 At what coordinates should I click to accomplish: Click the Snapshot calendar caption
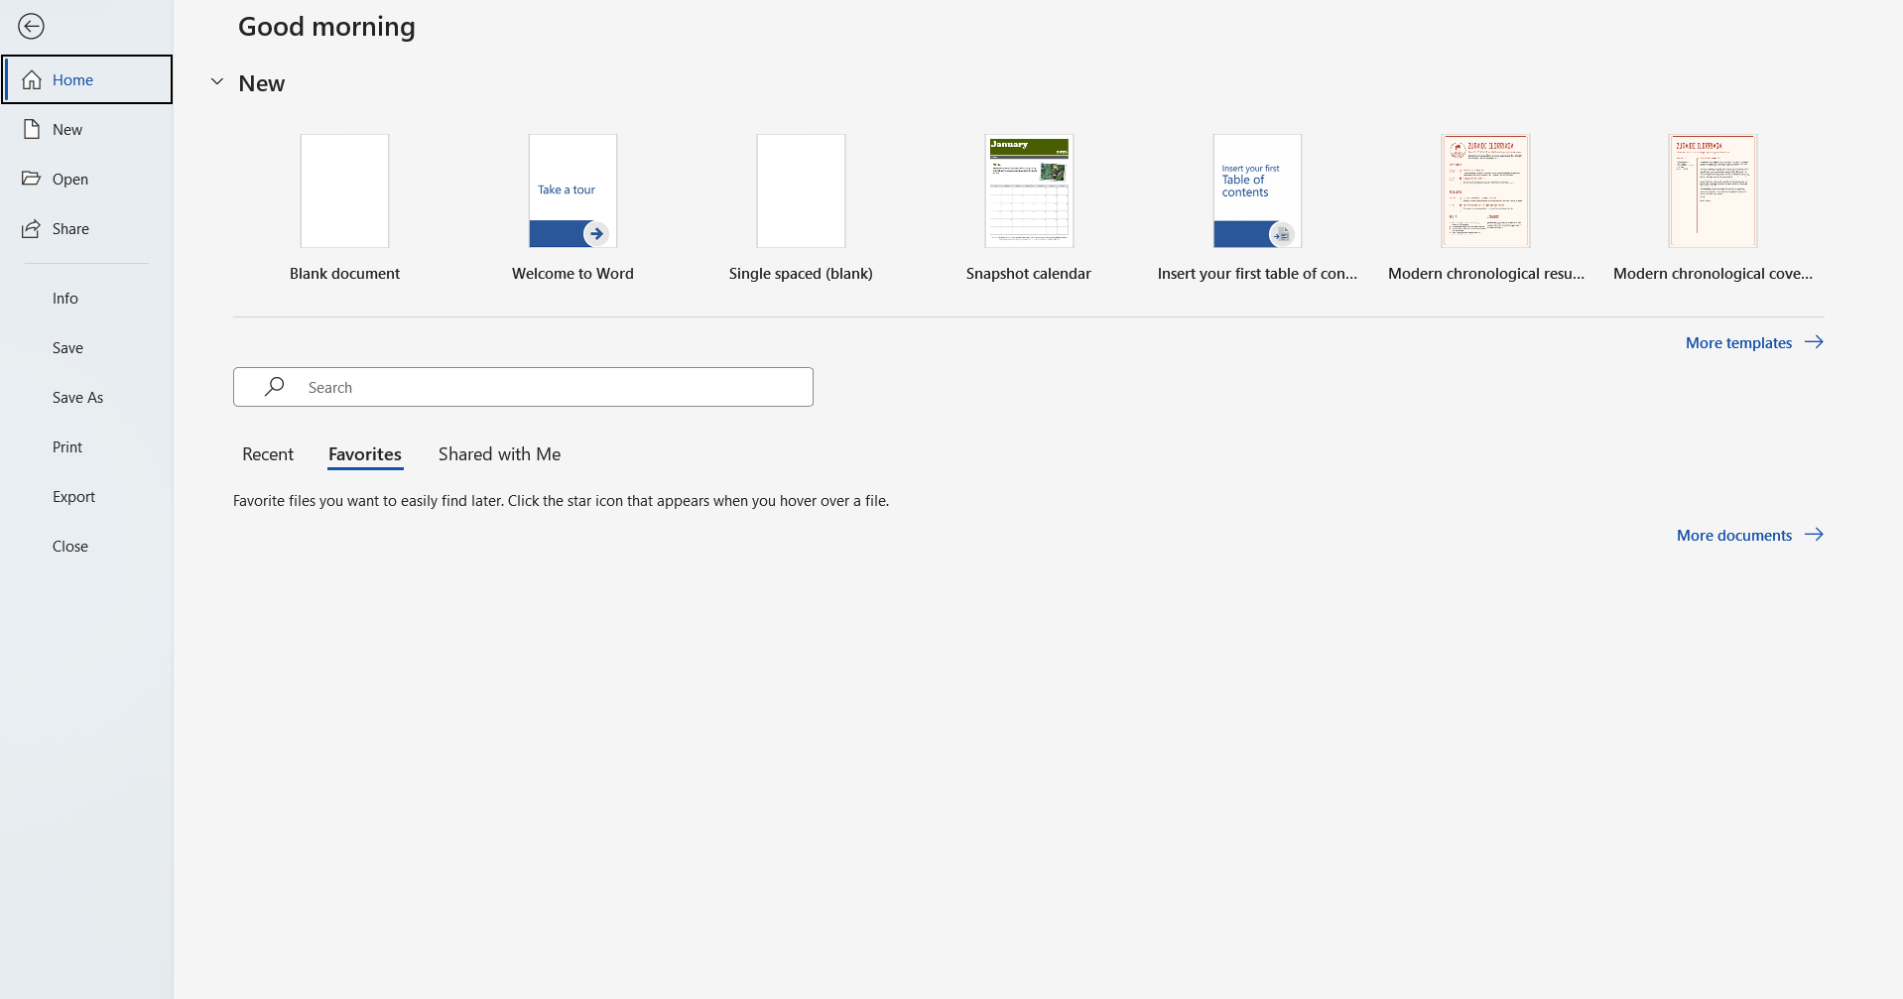[1029, 274]
